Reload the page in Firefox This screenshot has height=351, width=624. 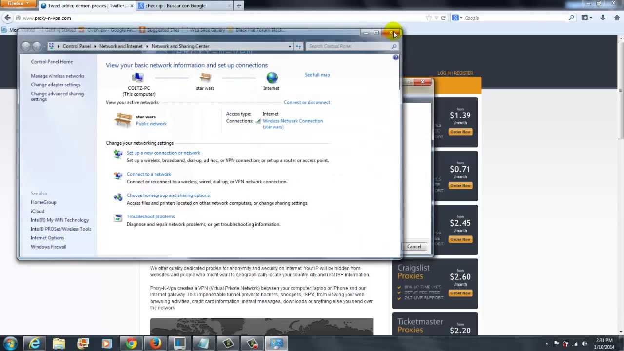click(x=443, y=18)
